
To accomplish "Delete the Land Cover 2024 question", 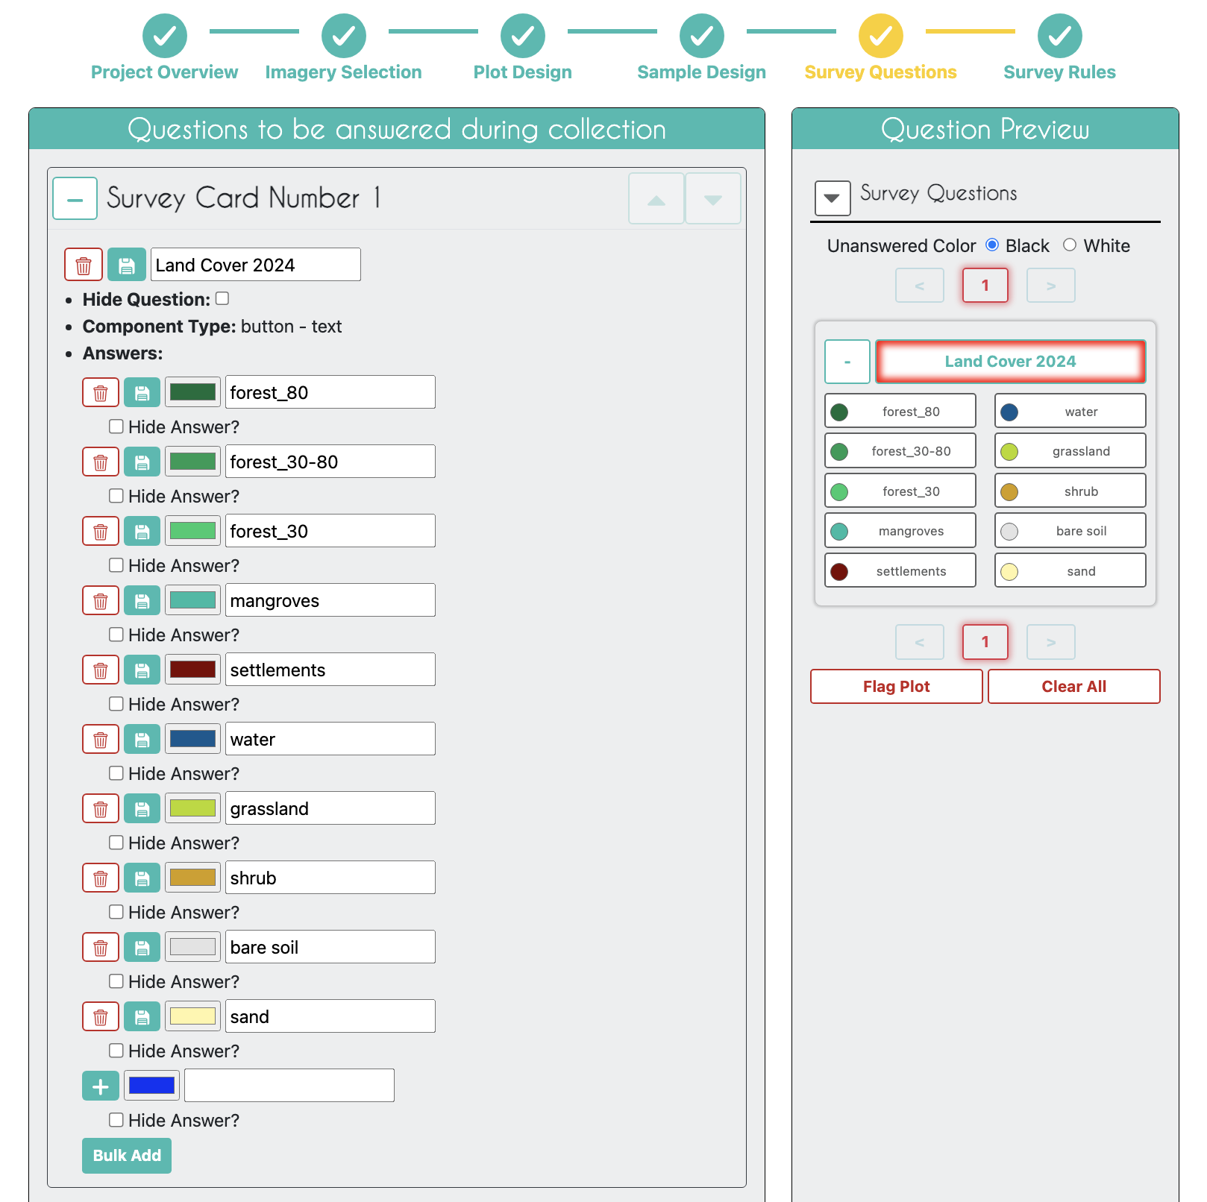I will (x=84, y=265).
